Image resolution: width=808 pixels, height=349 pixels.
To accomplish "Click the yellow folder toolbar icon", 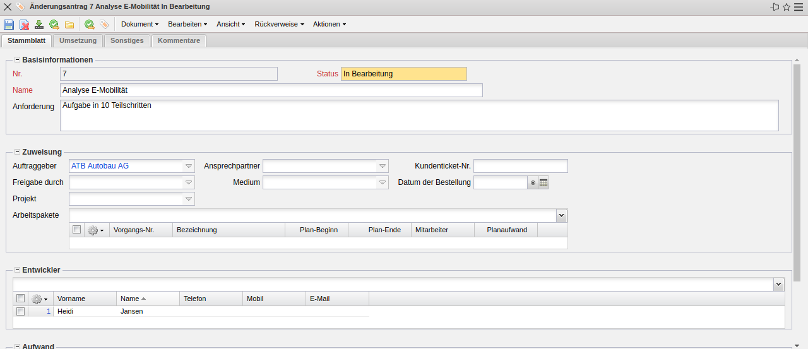I will [x=69, y=25].
